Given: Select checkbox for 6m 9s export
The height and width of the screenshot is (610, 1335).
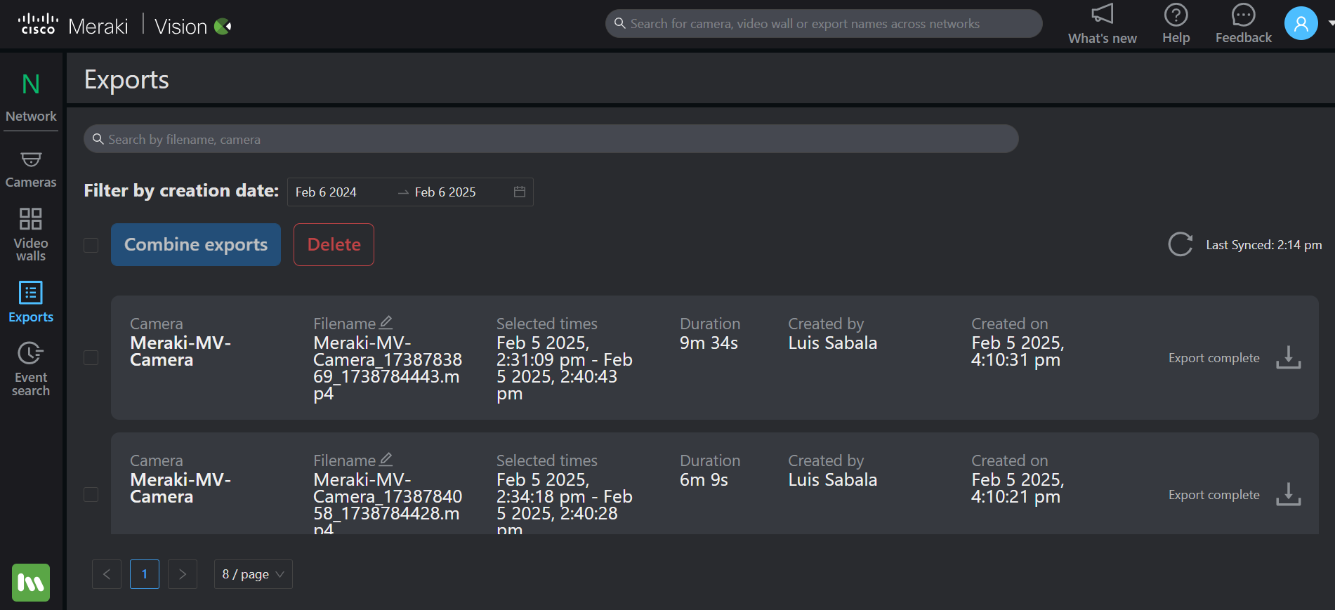Looking at the screenshot, I should click(x=91, y=494).
